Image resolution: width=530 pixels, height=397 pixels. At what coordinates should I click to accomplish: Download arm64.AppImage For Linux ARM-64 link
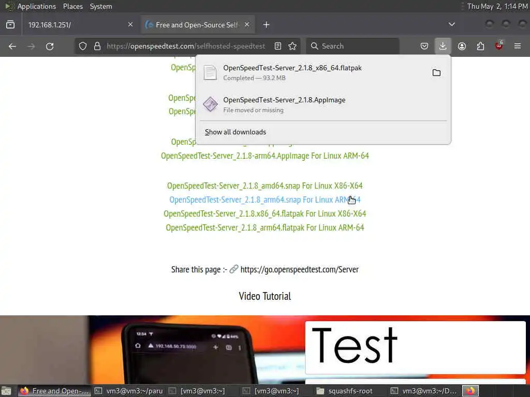(264, 156)
